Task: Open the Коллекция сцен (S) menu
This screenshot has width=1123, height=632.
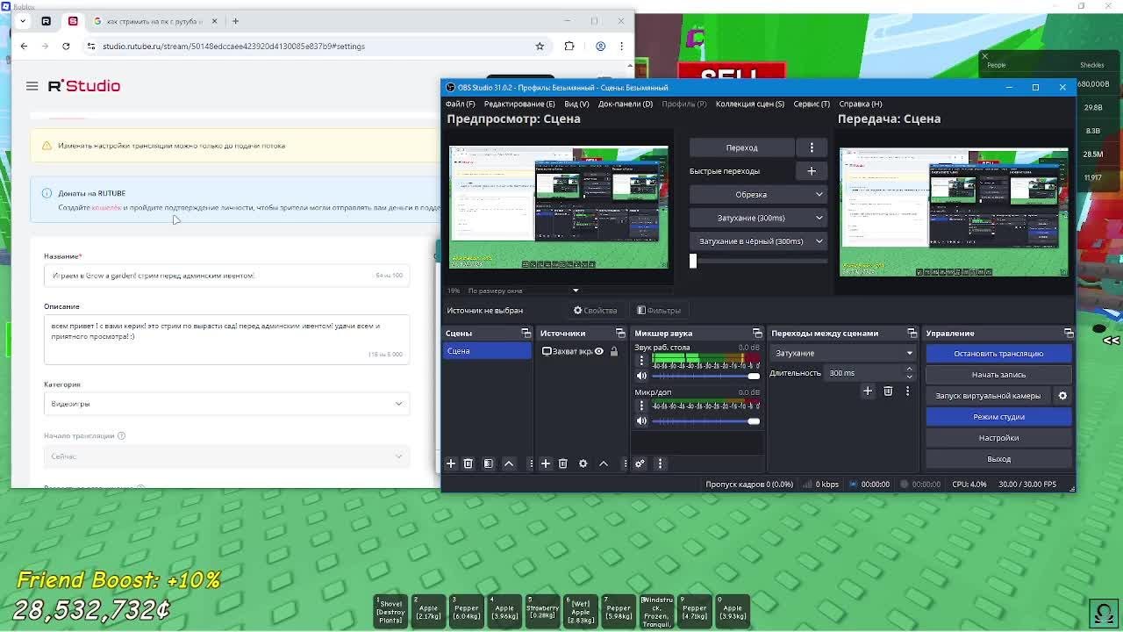Action: [750, 104]
